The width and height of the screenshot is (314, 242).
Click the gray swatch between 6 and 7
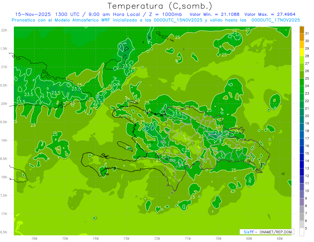click(302, 217)
